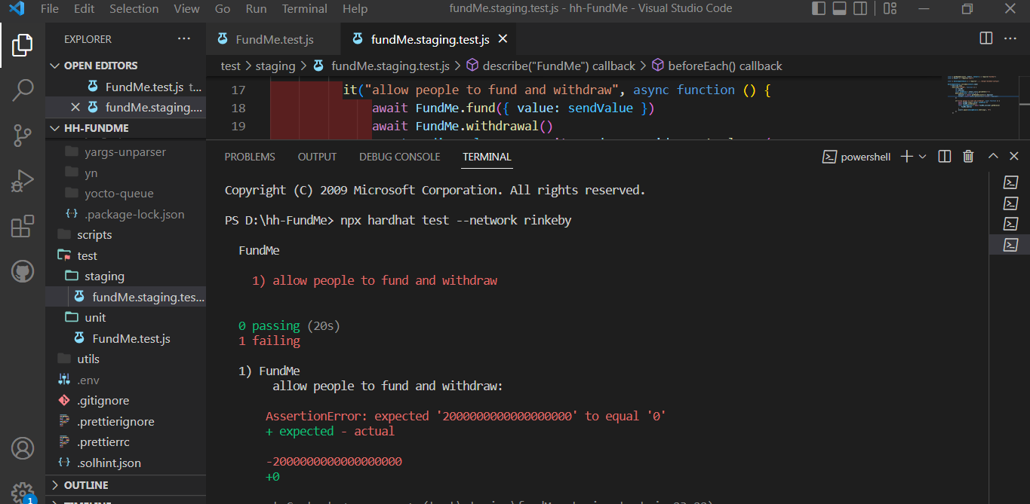Viewport: 1030px width, 504px height.
Task: Switch to the Output panel tab
Action: [317, 157]
